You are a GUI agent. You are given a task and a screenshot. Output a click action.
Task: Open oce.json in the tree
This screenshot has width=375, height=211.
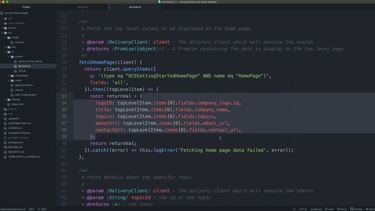point(19,42)
